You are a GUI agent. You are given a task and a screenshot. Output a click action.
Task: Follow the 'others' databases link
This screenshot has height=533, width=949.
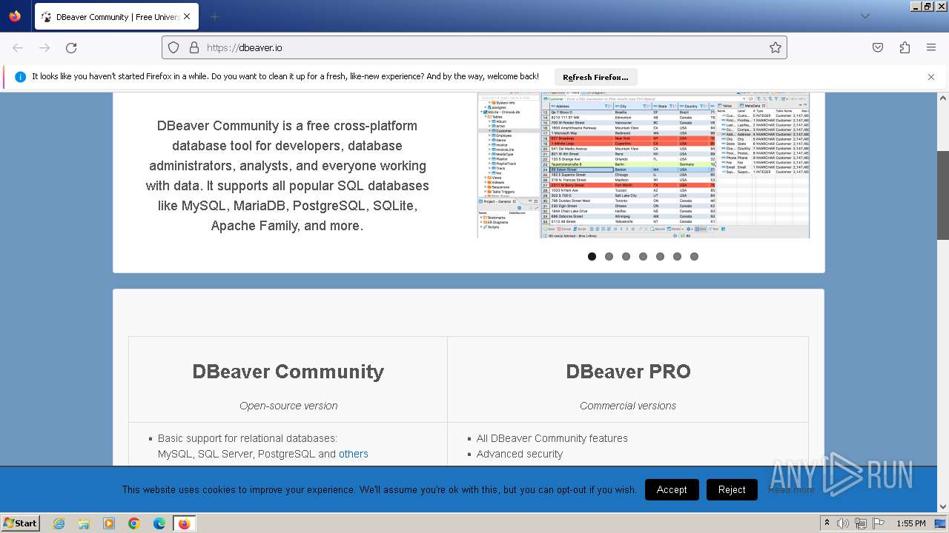[353, 454]
